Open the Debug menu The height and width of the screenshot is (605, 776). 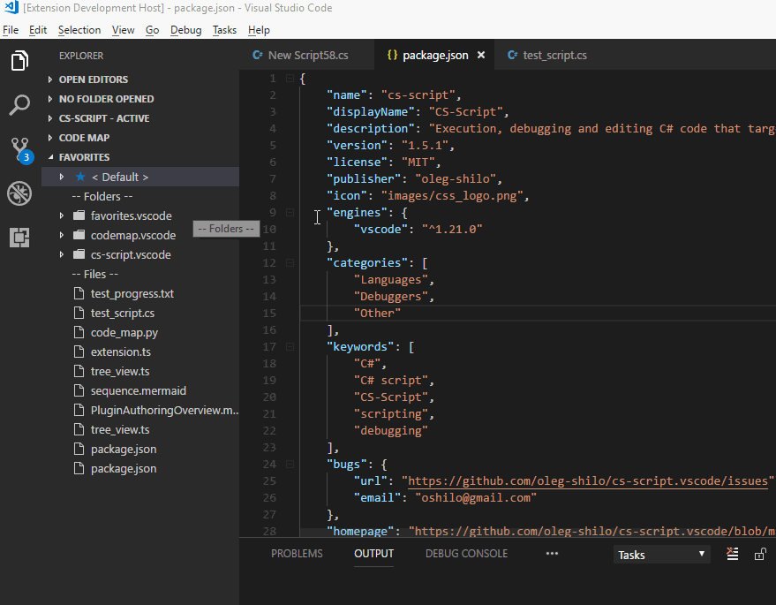[185, 30]
